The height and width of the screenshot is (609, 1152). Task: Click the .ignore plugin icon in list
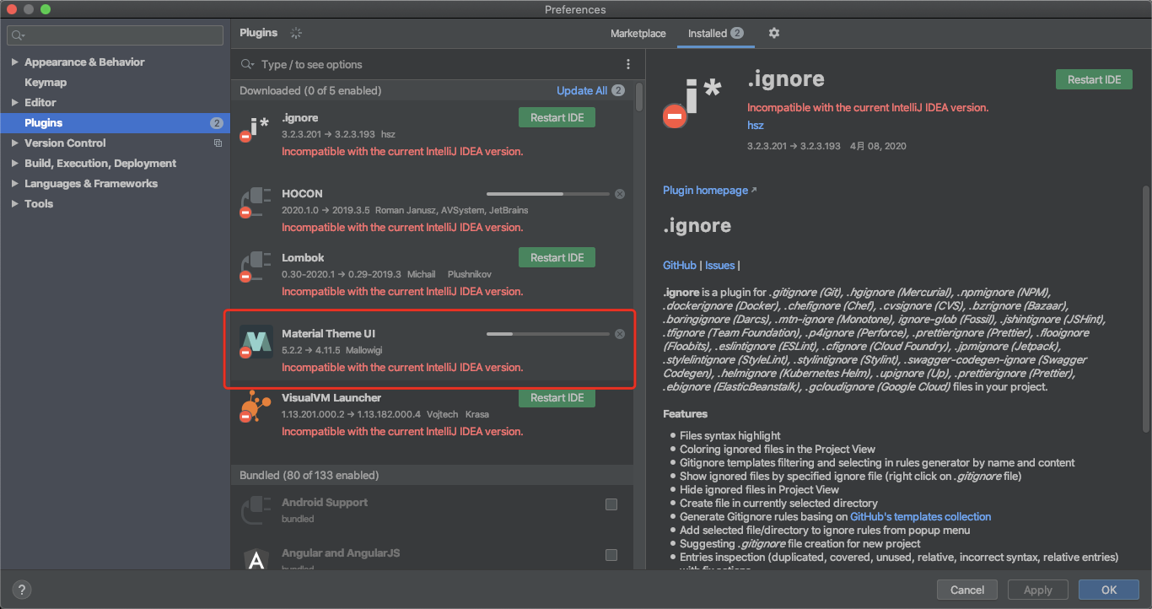[256, 129]
